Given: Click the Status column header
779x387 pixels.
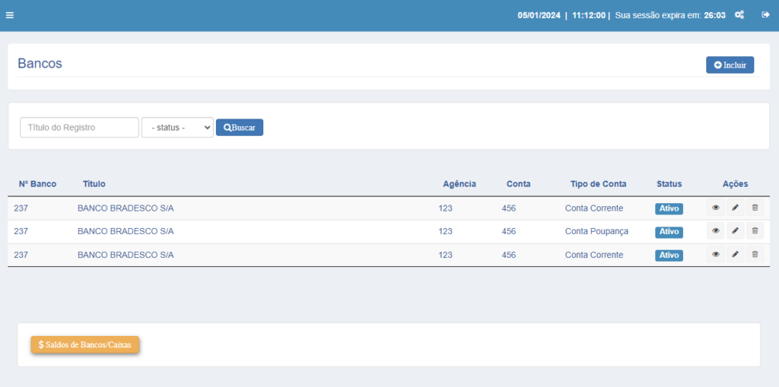Looking at the screenshot, I should tap(669, 184).
